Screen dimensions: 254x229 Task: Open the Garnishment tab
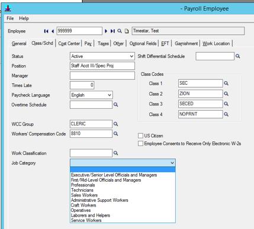point(186,43)
